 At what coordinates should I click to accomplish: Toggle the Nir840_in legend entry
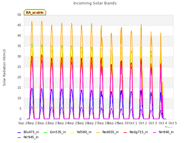pyautogui.click(x=163, y=132)
